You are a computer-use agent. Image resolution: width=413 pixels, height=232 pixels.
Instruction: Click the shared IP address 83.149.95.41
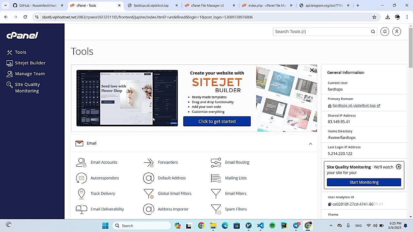click(339, 122)
